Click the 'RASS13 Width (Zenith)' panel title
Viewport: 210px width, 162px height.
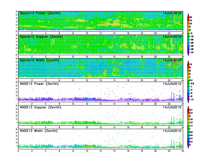38,131
